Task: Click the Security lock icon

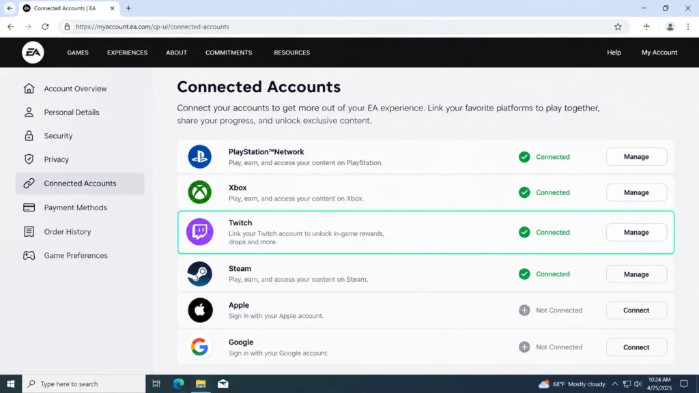Action: [x=29, y=136]
